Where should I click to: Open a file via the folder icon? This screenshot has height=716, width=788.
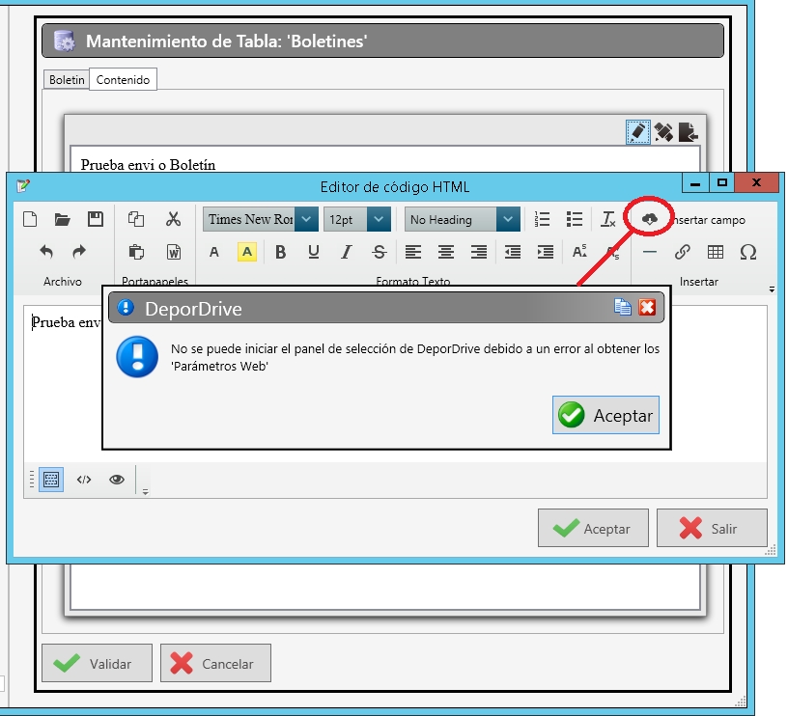(63, 219)
